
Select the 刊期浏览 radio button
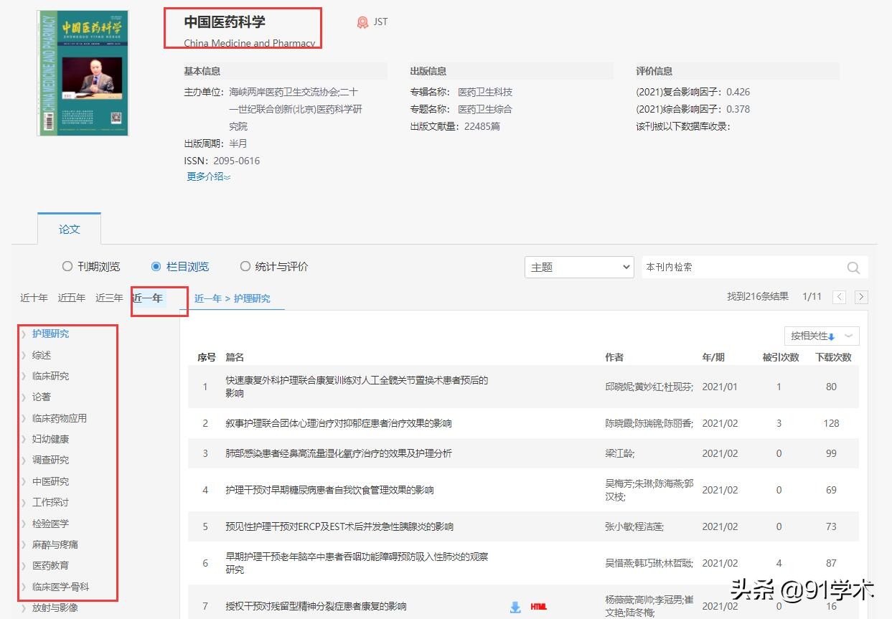click(x=67, y=265)
